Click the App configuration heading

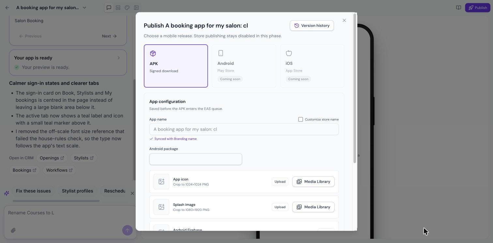coord(167,102)
